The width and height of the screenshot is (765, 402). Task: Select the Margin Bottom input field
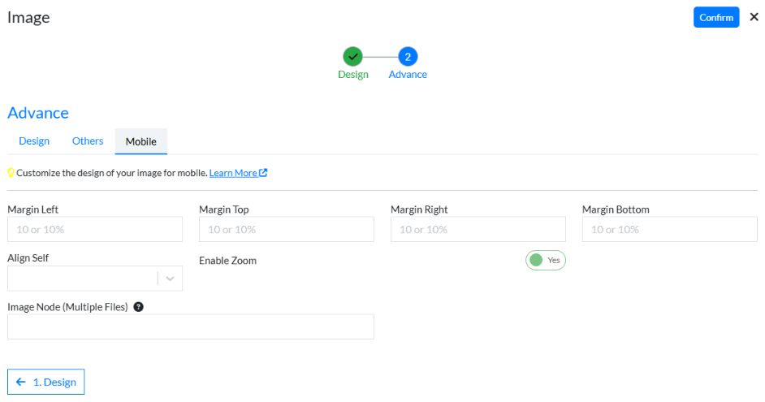(669, 230)
